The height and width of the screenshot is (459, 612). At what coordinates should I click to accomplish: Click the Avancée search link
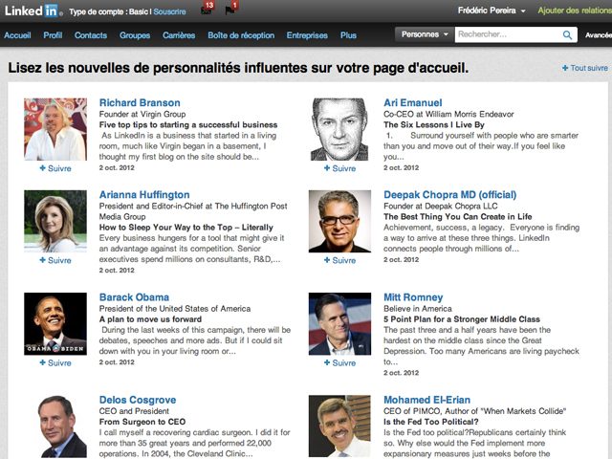pyautogui.click(x=599, y=35)
